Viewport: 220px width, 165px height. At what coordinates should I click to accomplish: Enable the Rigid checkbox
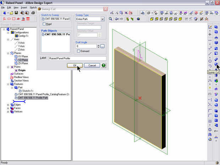(x=44, y=24)
